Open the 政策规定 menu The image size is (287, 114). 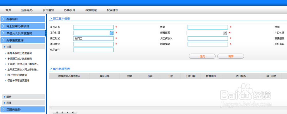click(x=91, y=10)
